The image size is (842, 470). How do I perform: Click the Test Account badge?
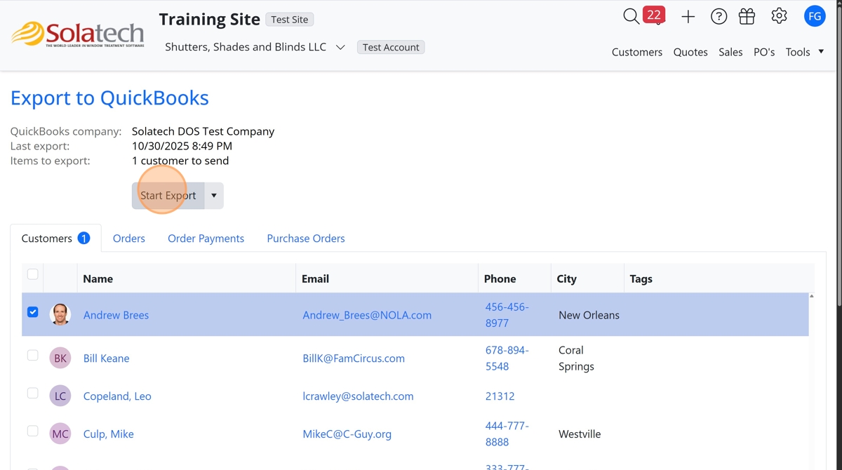tap(391, 47)
